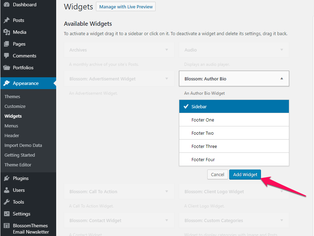Expand the Audio widget arrow
Viewport: 314px width, 236px height.
[x=282, y=50]
